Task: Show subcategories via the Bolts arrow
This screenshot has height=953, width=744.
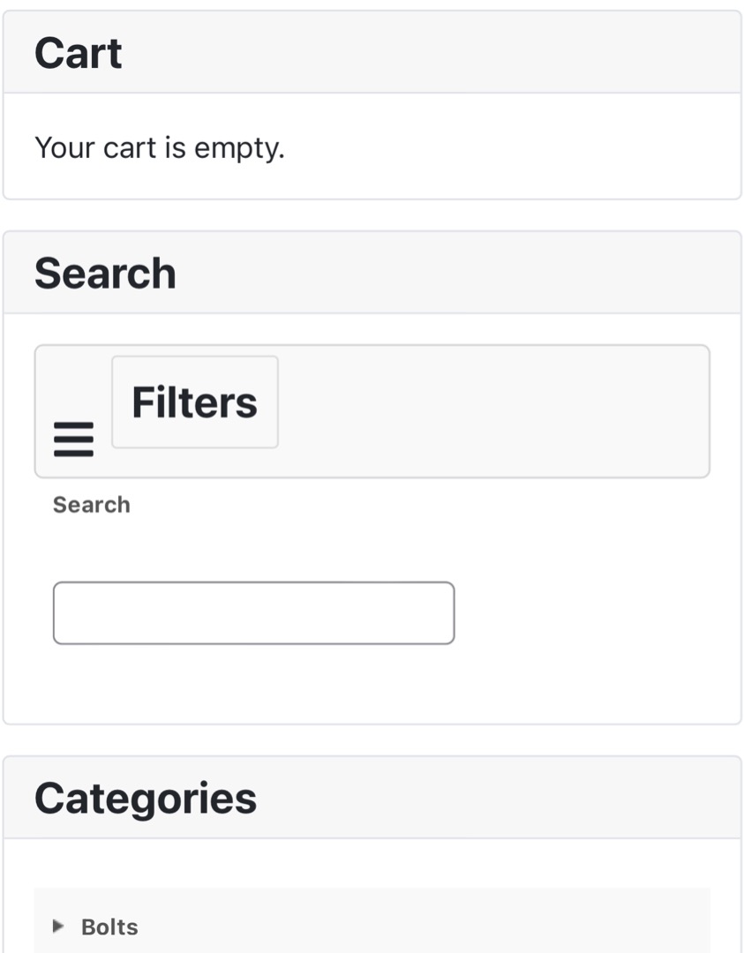Action: pos(58,926)
